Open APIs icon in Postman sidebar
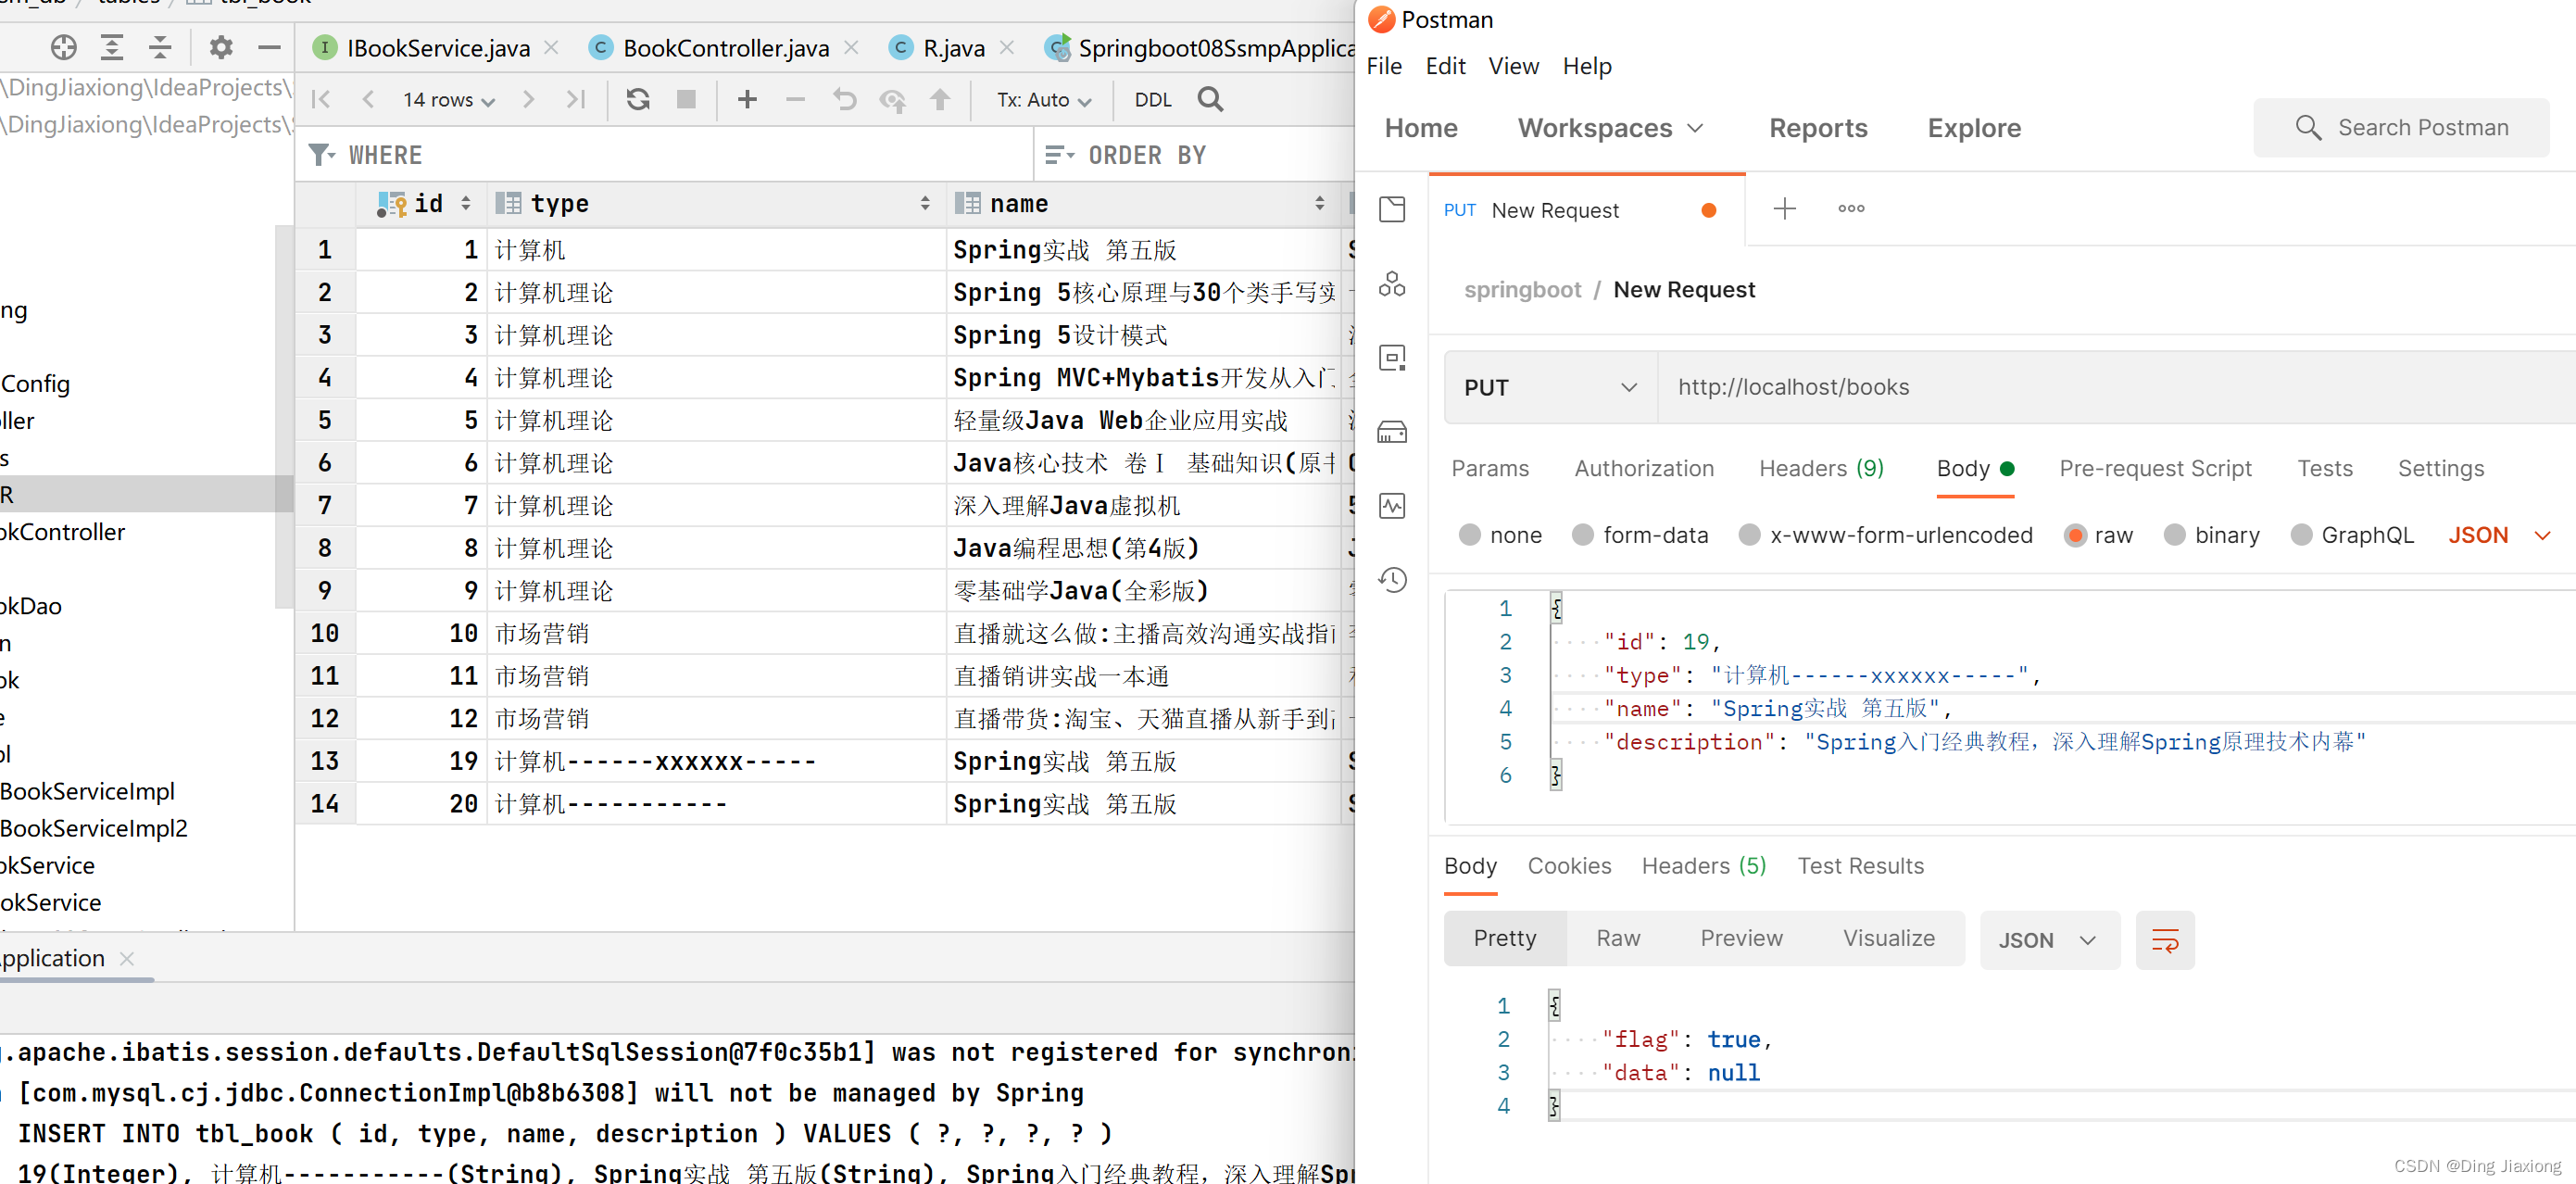 (1392, 284)
